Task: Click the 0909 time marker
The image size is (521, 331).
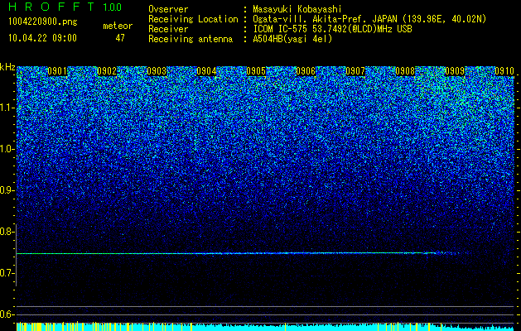Action: pyautogui.click(x=455, y=71)
